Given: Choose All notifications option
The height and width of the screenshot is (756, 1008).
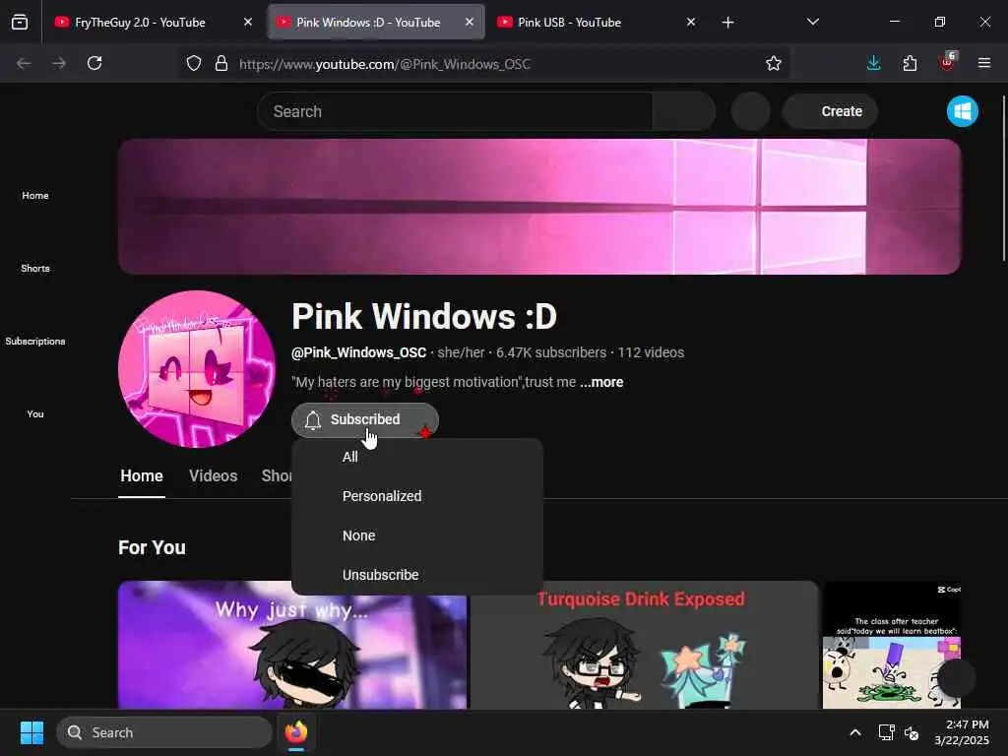Looking at the screenshot, I should click(417, 457).
